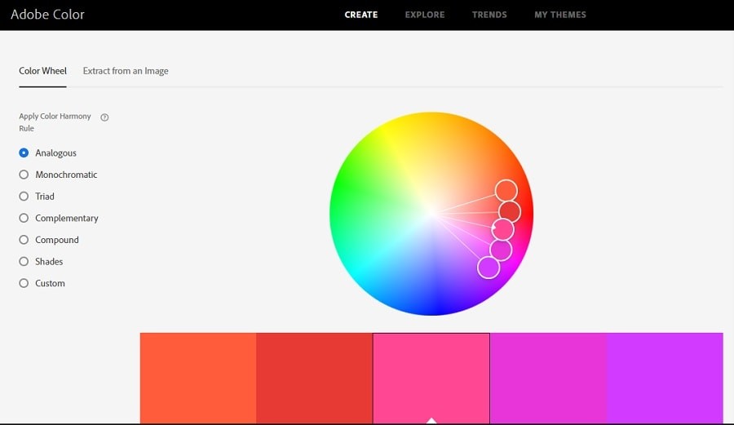The height and width of the screenshot is (425, 734).
Task: Select the Analogous harmony rule
Action: (x=47, y=153)
